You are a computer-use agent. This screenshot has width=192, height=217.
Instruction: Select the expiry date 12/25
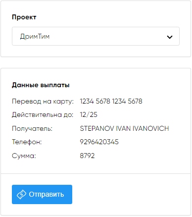pos(89,115)
